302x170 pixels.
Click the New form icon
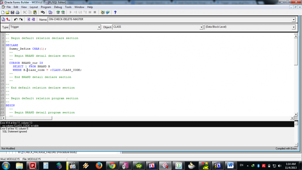point(3,12)
